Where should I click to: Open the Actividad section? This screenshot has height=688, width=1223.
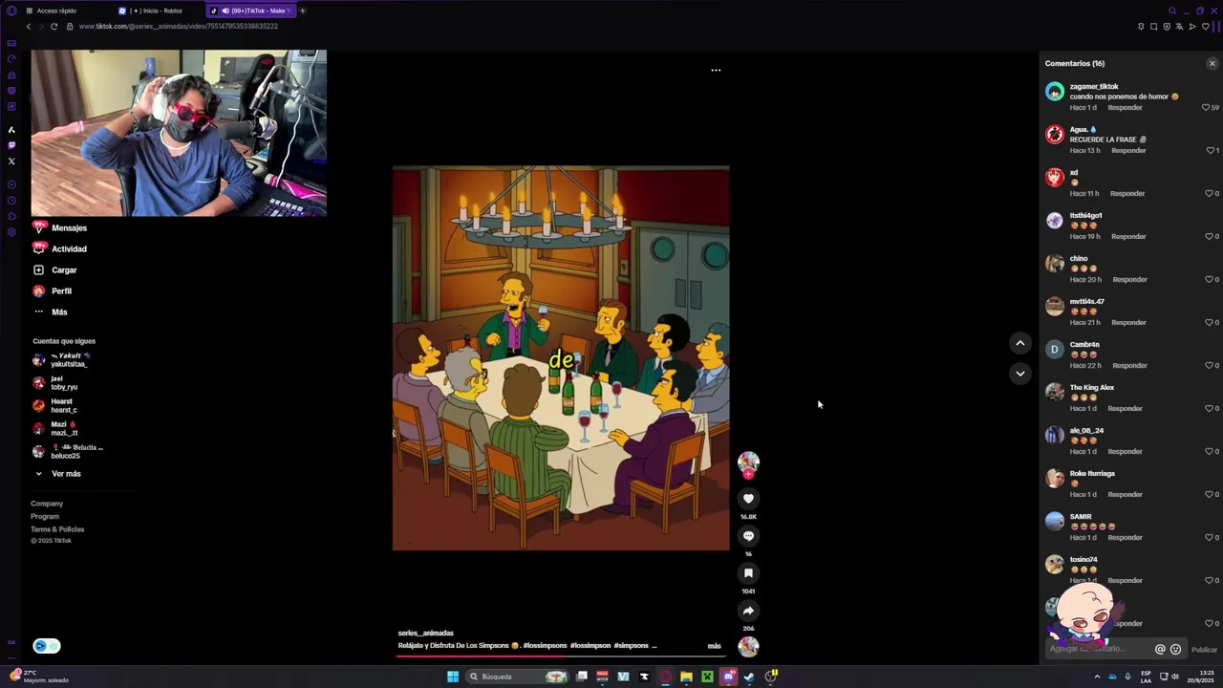coord(69,249)
